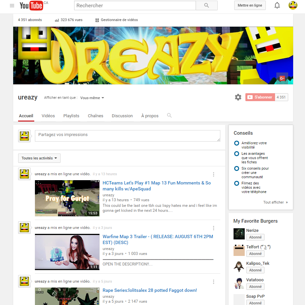Open options menu for lolitsalex video post
This screenshot has height=305, width=305.
[x=213, y=282]
